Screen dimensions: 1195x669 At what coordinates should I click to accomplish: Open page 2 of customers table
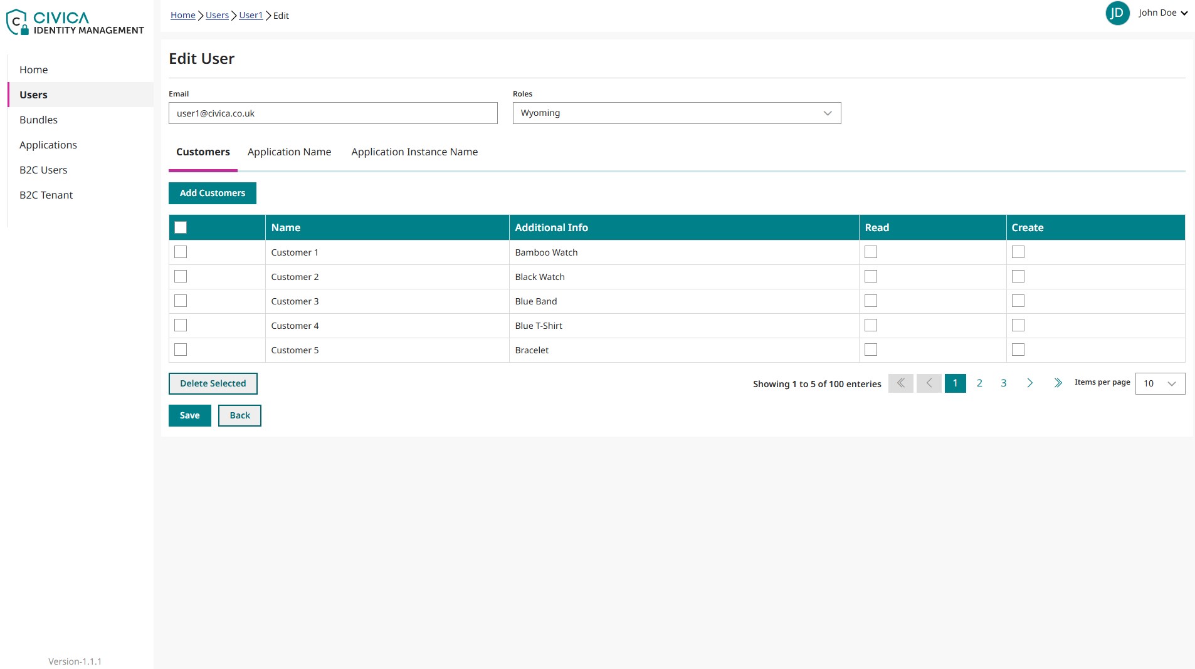(x=979, y=383)
